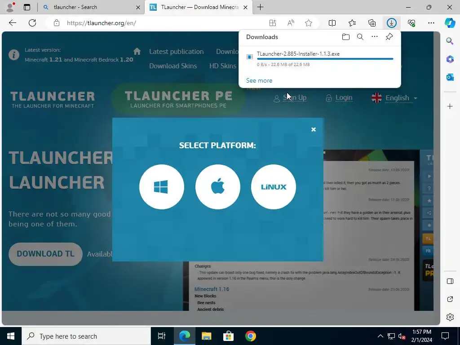Image resolution: width=460 pixels, height=345 pixels.
Task: Open Task View on taskbar
Action: (x=162, y=336)
